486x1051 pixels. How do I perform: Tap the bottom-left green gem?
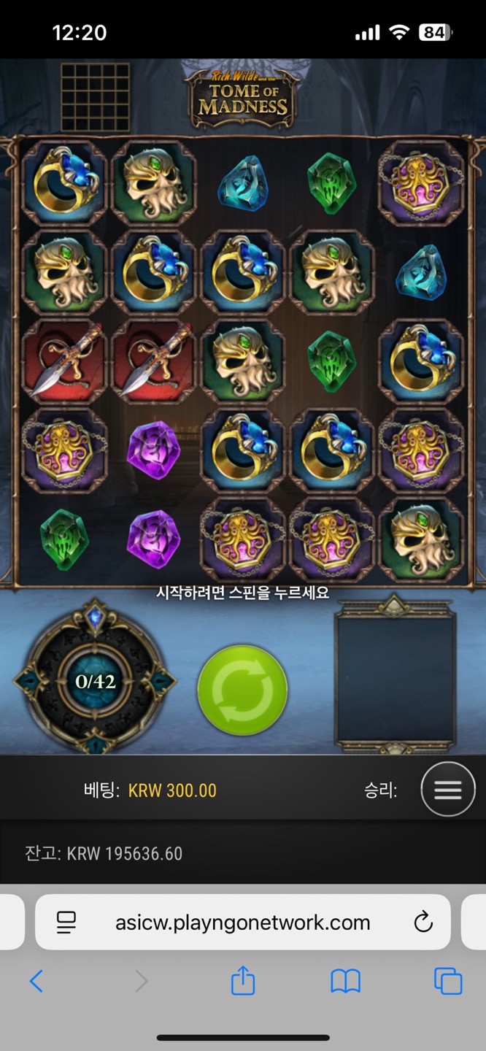(x=64, y=539)
